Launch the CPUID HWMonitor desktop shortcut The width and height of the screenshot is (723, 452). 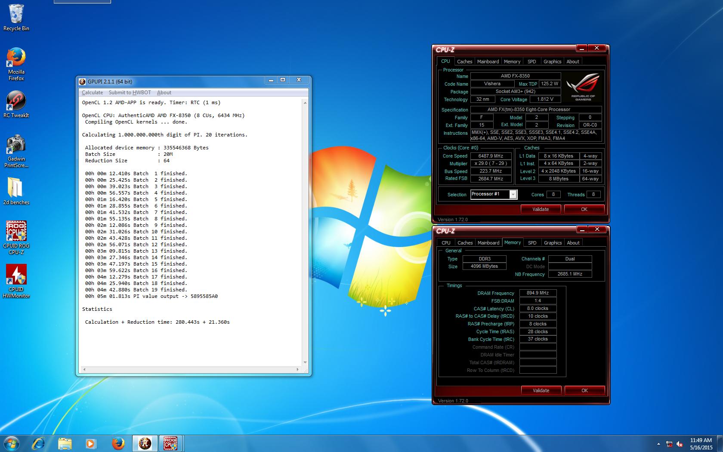tap(16, 281)
